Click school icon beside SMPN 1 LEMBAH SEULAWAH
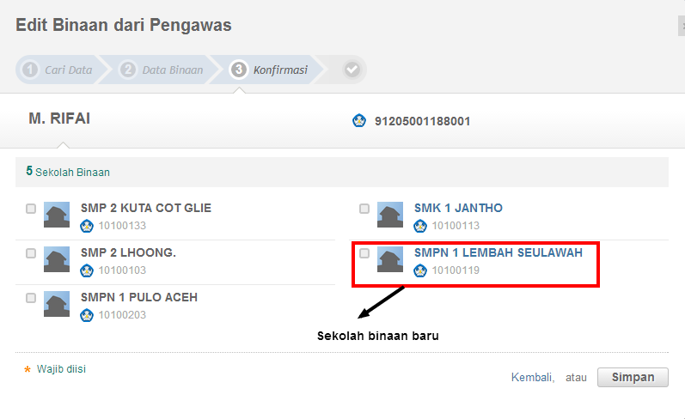Screen dimensions: 685x419 (x=390, y=259)
